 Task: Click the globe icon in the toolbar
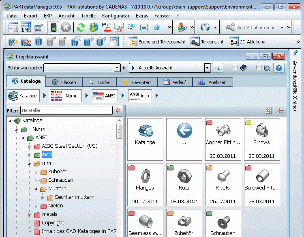click(94, 27)
